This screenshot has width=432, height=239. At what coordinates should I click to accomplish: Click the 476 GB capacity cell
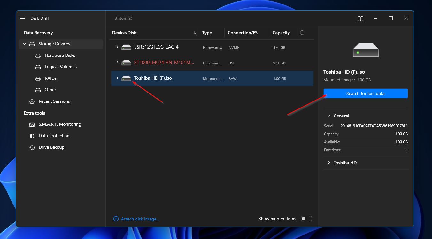(x=279, y=48)
